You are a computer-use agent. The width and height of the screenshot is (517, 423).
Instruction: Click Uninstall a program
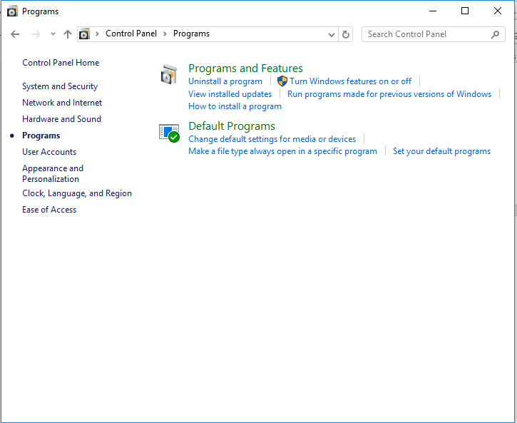(x=225, y=81)
